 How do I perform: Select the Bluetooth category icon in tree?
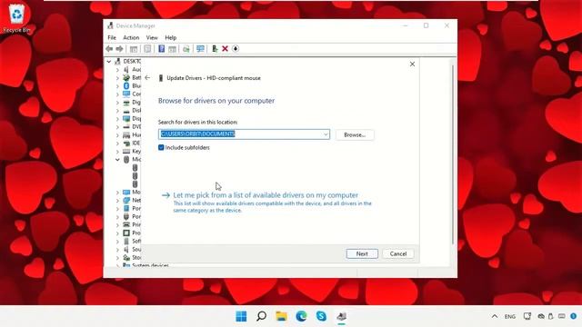point(126,85)
